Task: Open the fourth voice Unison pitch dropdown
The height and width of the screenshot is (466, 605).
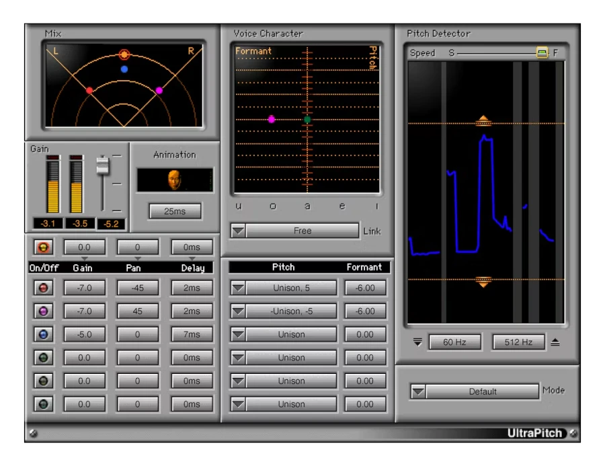Action: pyautogui.click(x=238, y=358)
